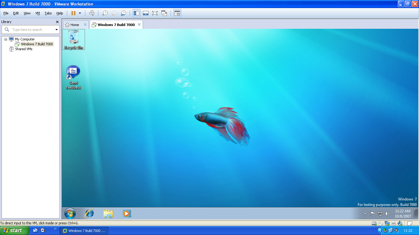Close the Windows 7 Build 7000 tab

pyautogui.click(x=139, y=24)
